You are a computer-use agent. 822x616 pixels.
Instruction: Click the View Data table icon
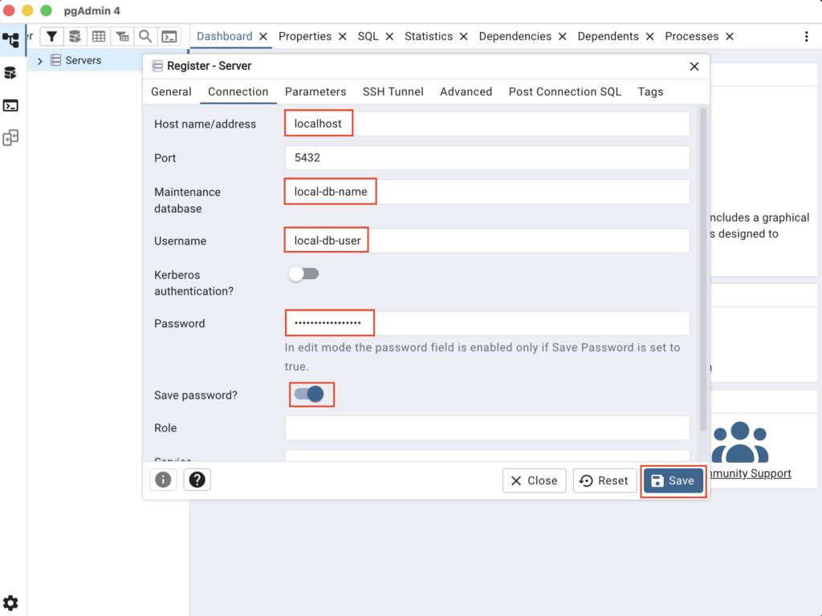99,36
